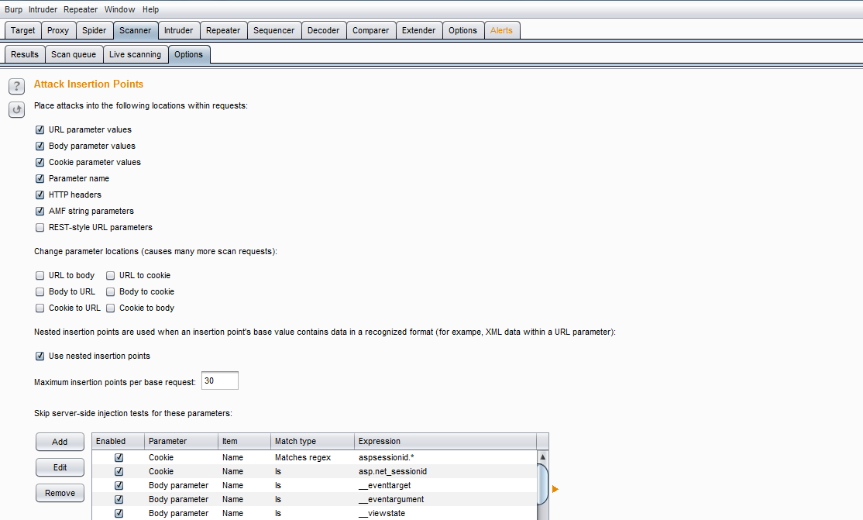Switch to the Target tab
The width and height of the screenshot is (863, 520).
(22, 30)
